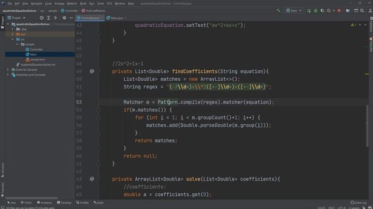Collapse the quadraticEquationSolver root node
Screen dimensions: 373x209
click(8, 24)
